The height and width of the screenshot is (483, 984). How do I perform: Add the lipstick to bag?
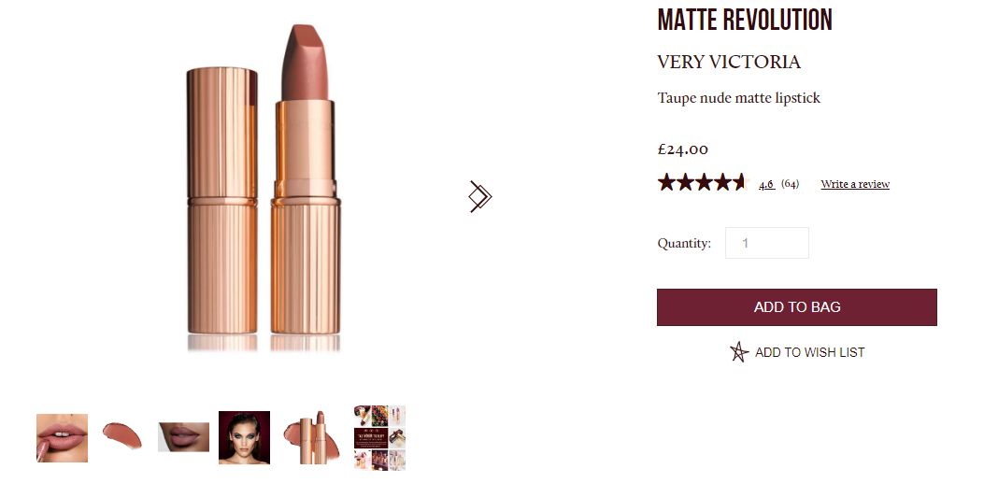click(797, 307)
